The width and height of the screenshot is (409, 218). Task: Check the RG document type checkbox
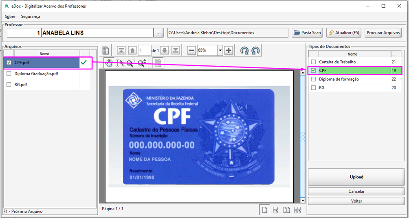click(314, 88)
